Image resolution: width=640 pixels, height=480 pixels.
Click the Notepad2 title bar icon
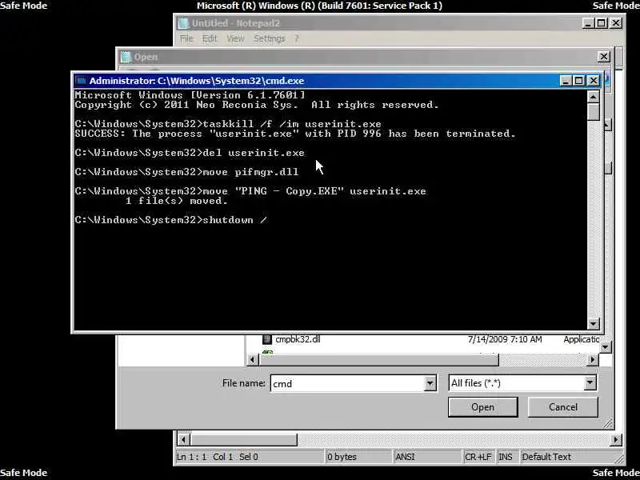[184, 23]
